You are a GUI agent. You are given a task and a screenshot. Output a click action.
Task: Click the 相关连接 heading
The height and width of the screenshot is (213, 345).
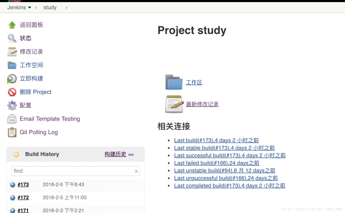(x=174, y=126)
